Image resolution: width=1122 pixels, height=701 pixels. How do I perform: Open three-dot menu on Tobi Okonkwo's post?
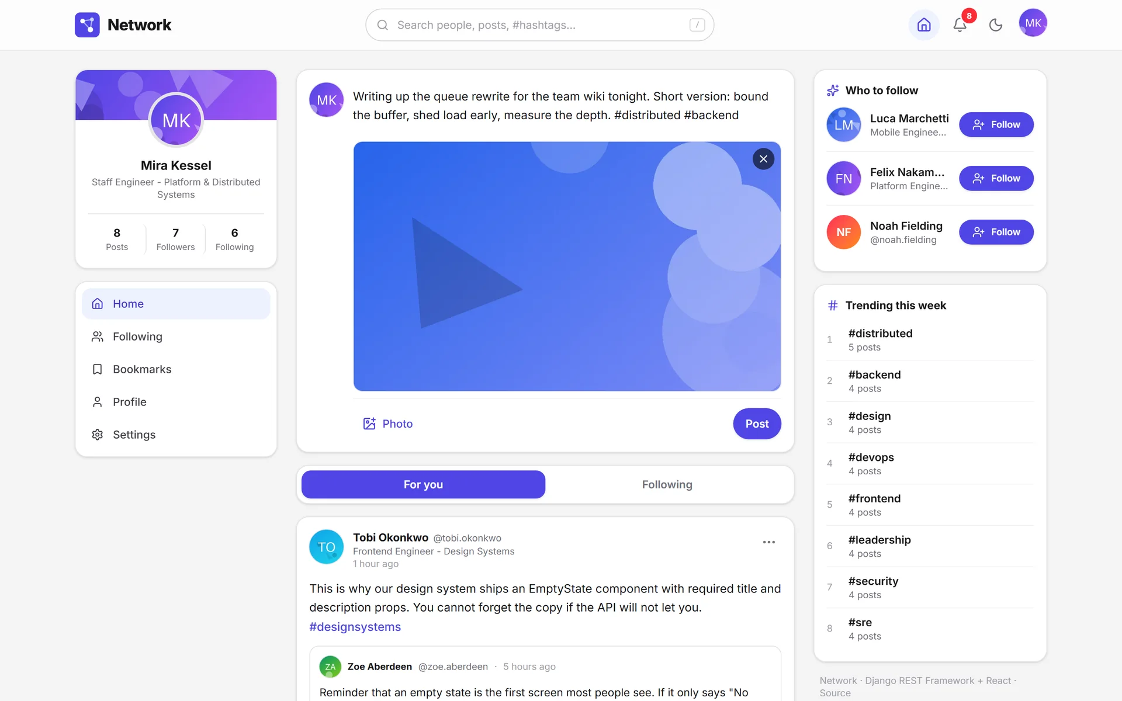pos(768,542)
